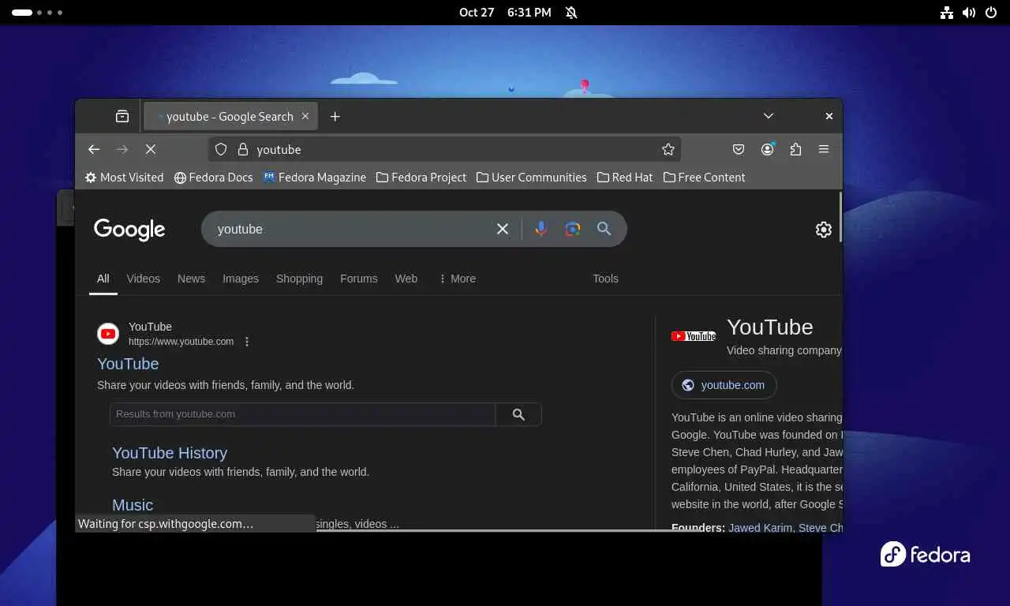This screenshot has height=606, width=1010.
Task: Stop loading the current page
Action: point(151,149)
